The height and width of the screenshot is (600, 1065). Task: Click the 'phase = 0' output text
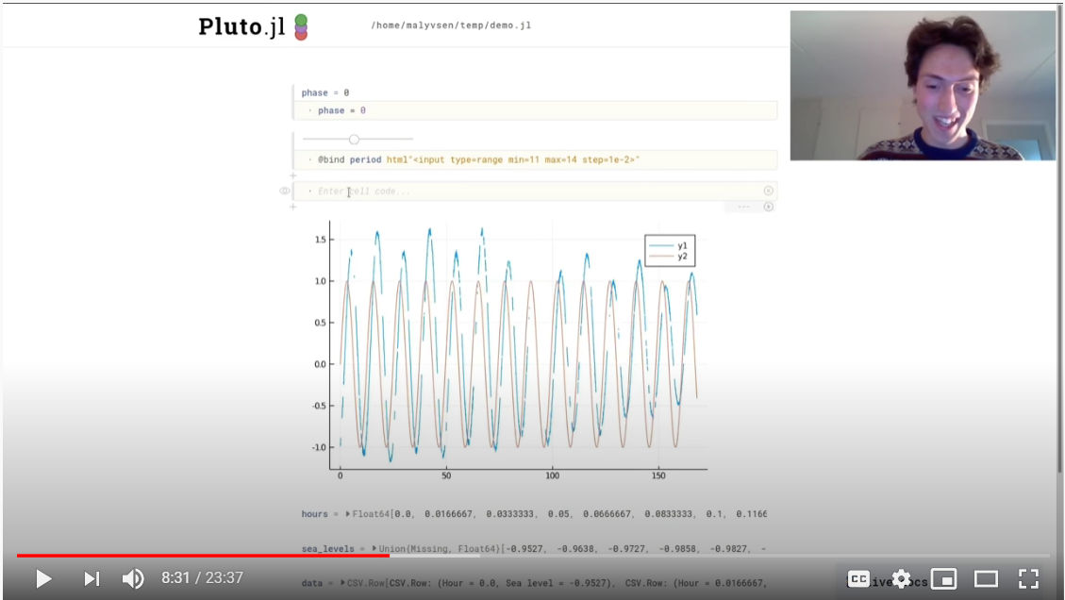coord(325,92)
